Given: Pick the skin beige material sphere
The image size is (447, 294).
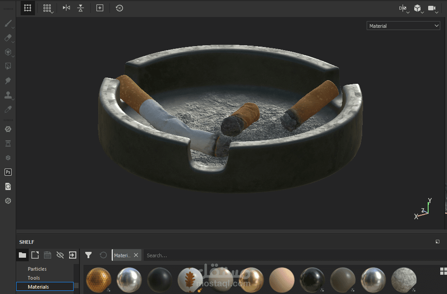Looking at the screenshot, I should click(282, 280).
